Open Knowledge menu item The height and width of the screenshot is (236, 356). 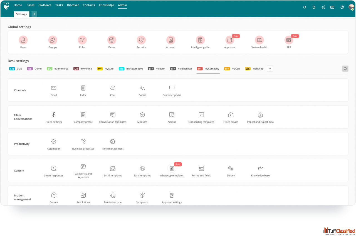107,5
